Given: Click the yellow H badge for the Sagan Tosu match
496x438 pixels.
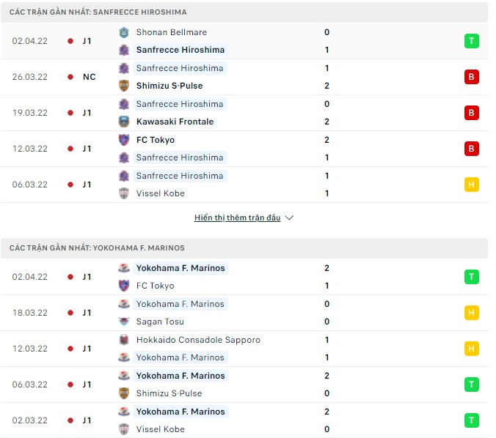Looking at the screenshot, I should [x=471, y=313].
